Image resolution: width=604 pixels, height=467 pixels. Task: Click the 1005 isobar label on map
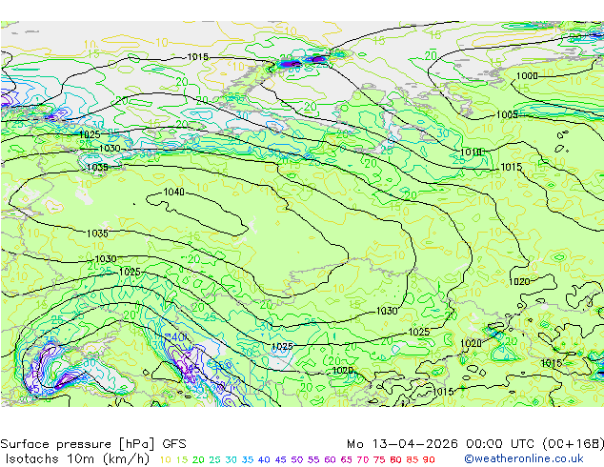point(507,114)
